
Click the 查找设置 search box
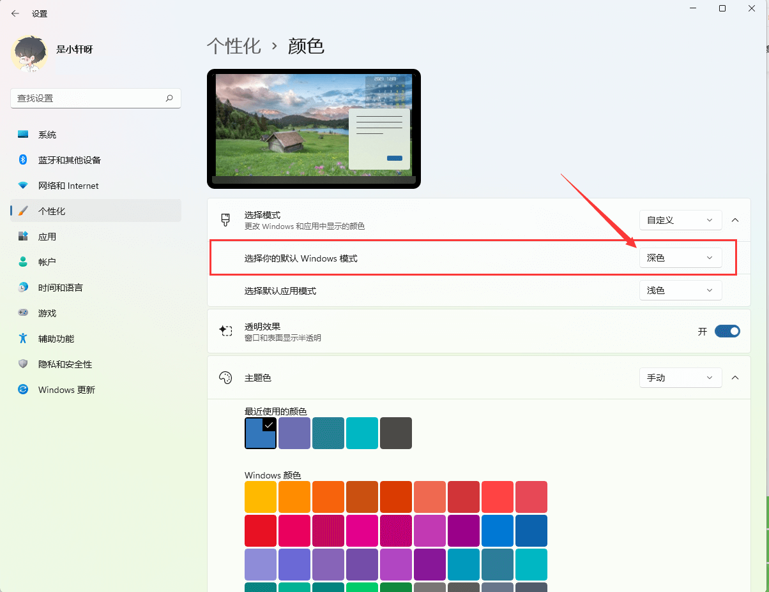pos(89,98)
